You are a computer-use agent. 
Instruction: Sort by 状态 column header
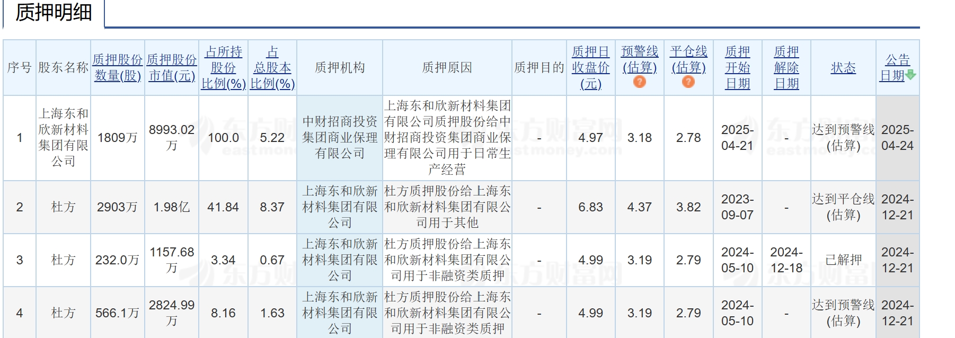tap(843, 68)
